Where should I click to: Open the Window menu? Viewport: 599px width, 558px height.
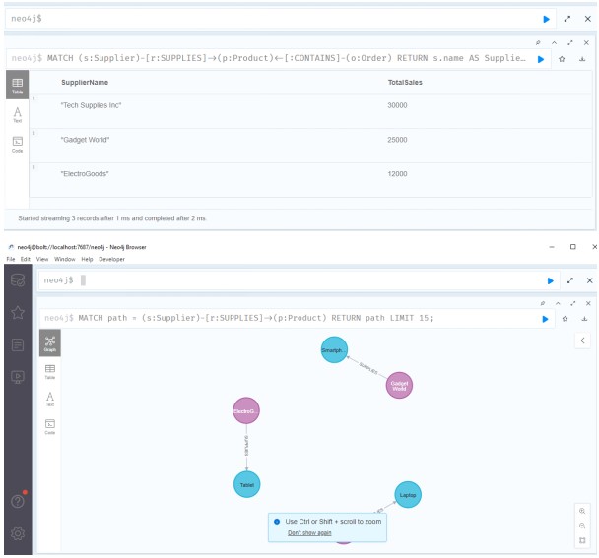pos(64,259)
